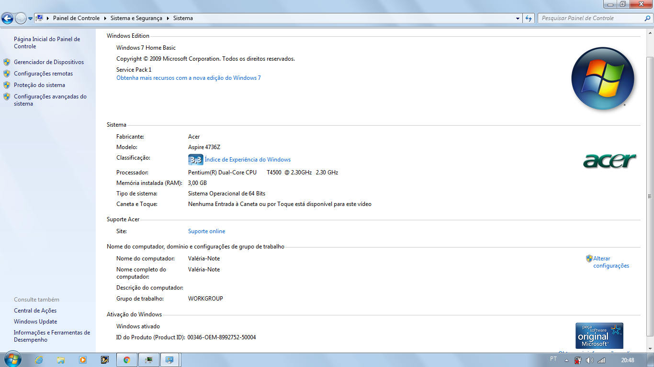Click the wireless network signal tray icon

tap(601, 360)
